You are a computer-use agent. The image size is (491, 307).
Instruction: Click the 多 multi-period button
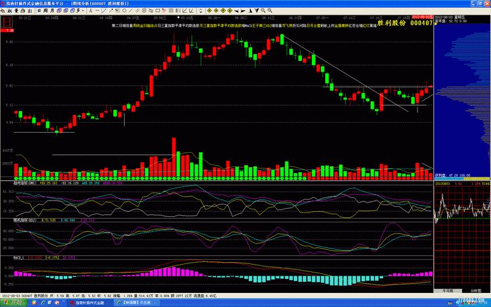tap(79, 10)
